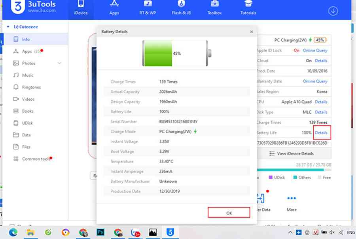The image size is (356, 239).
Task: Select the Design Capacity 1960mAh value
Action: click(x=168, y=101)
